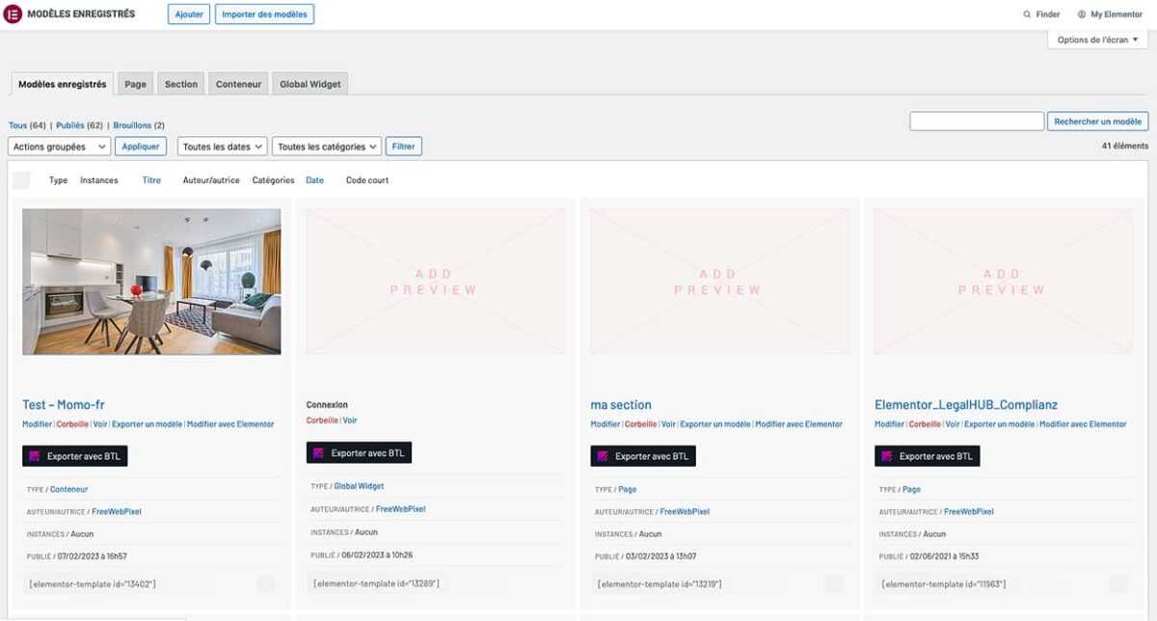
Task: Click BTL icon on Connexion export button
Action: pyautogui.click(x=319, y=452)
